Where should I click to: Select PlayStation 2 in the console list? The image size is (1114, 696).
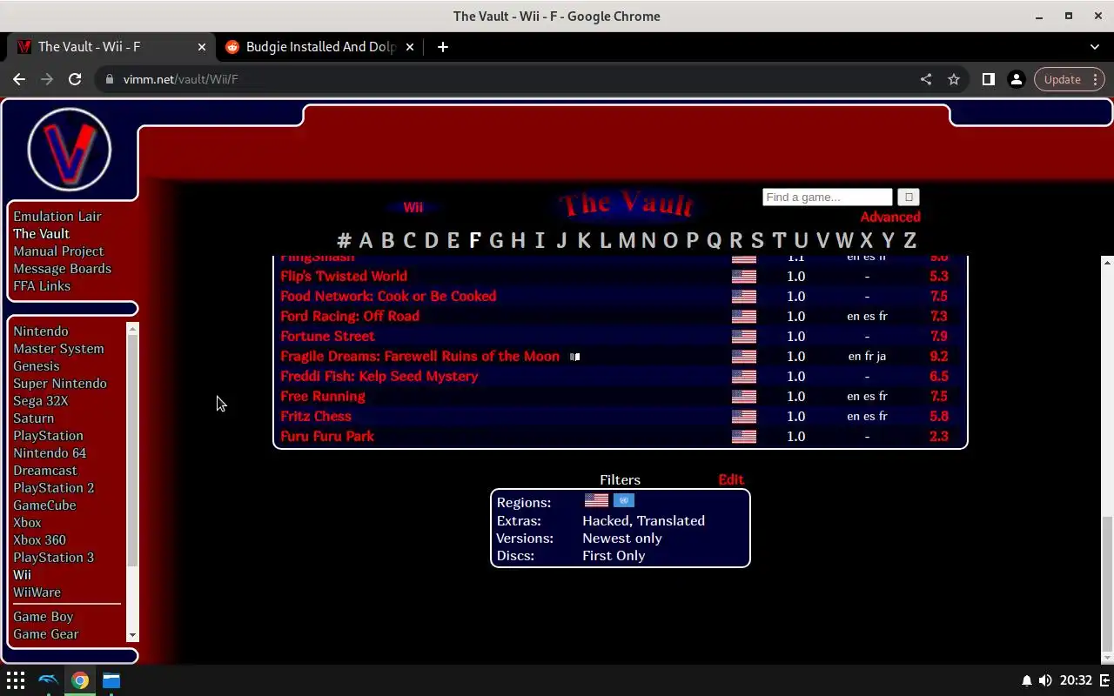coord(54,488)
